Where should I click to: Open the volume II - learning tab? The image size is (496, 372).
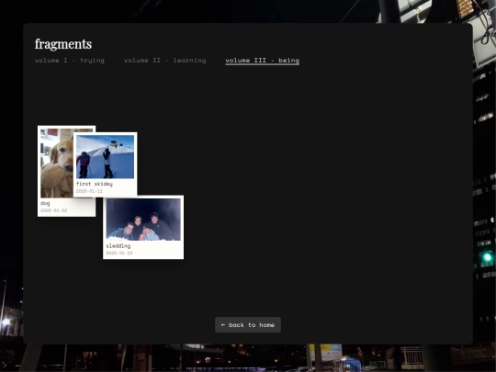click(x=164, y=60)
